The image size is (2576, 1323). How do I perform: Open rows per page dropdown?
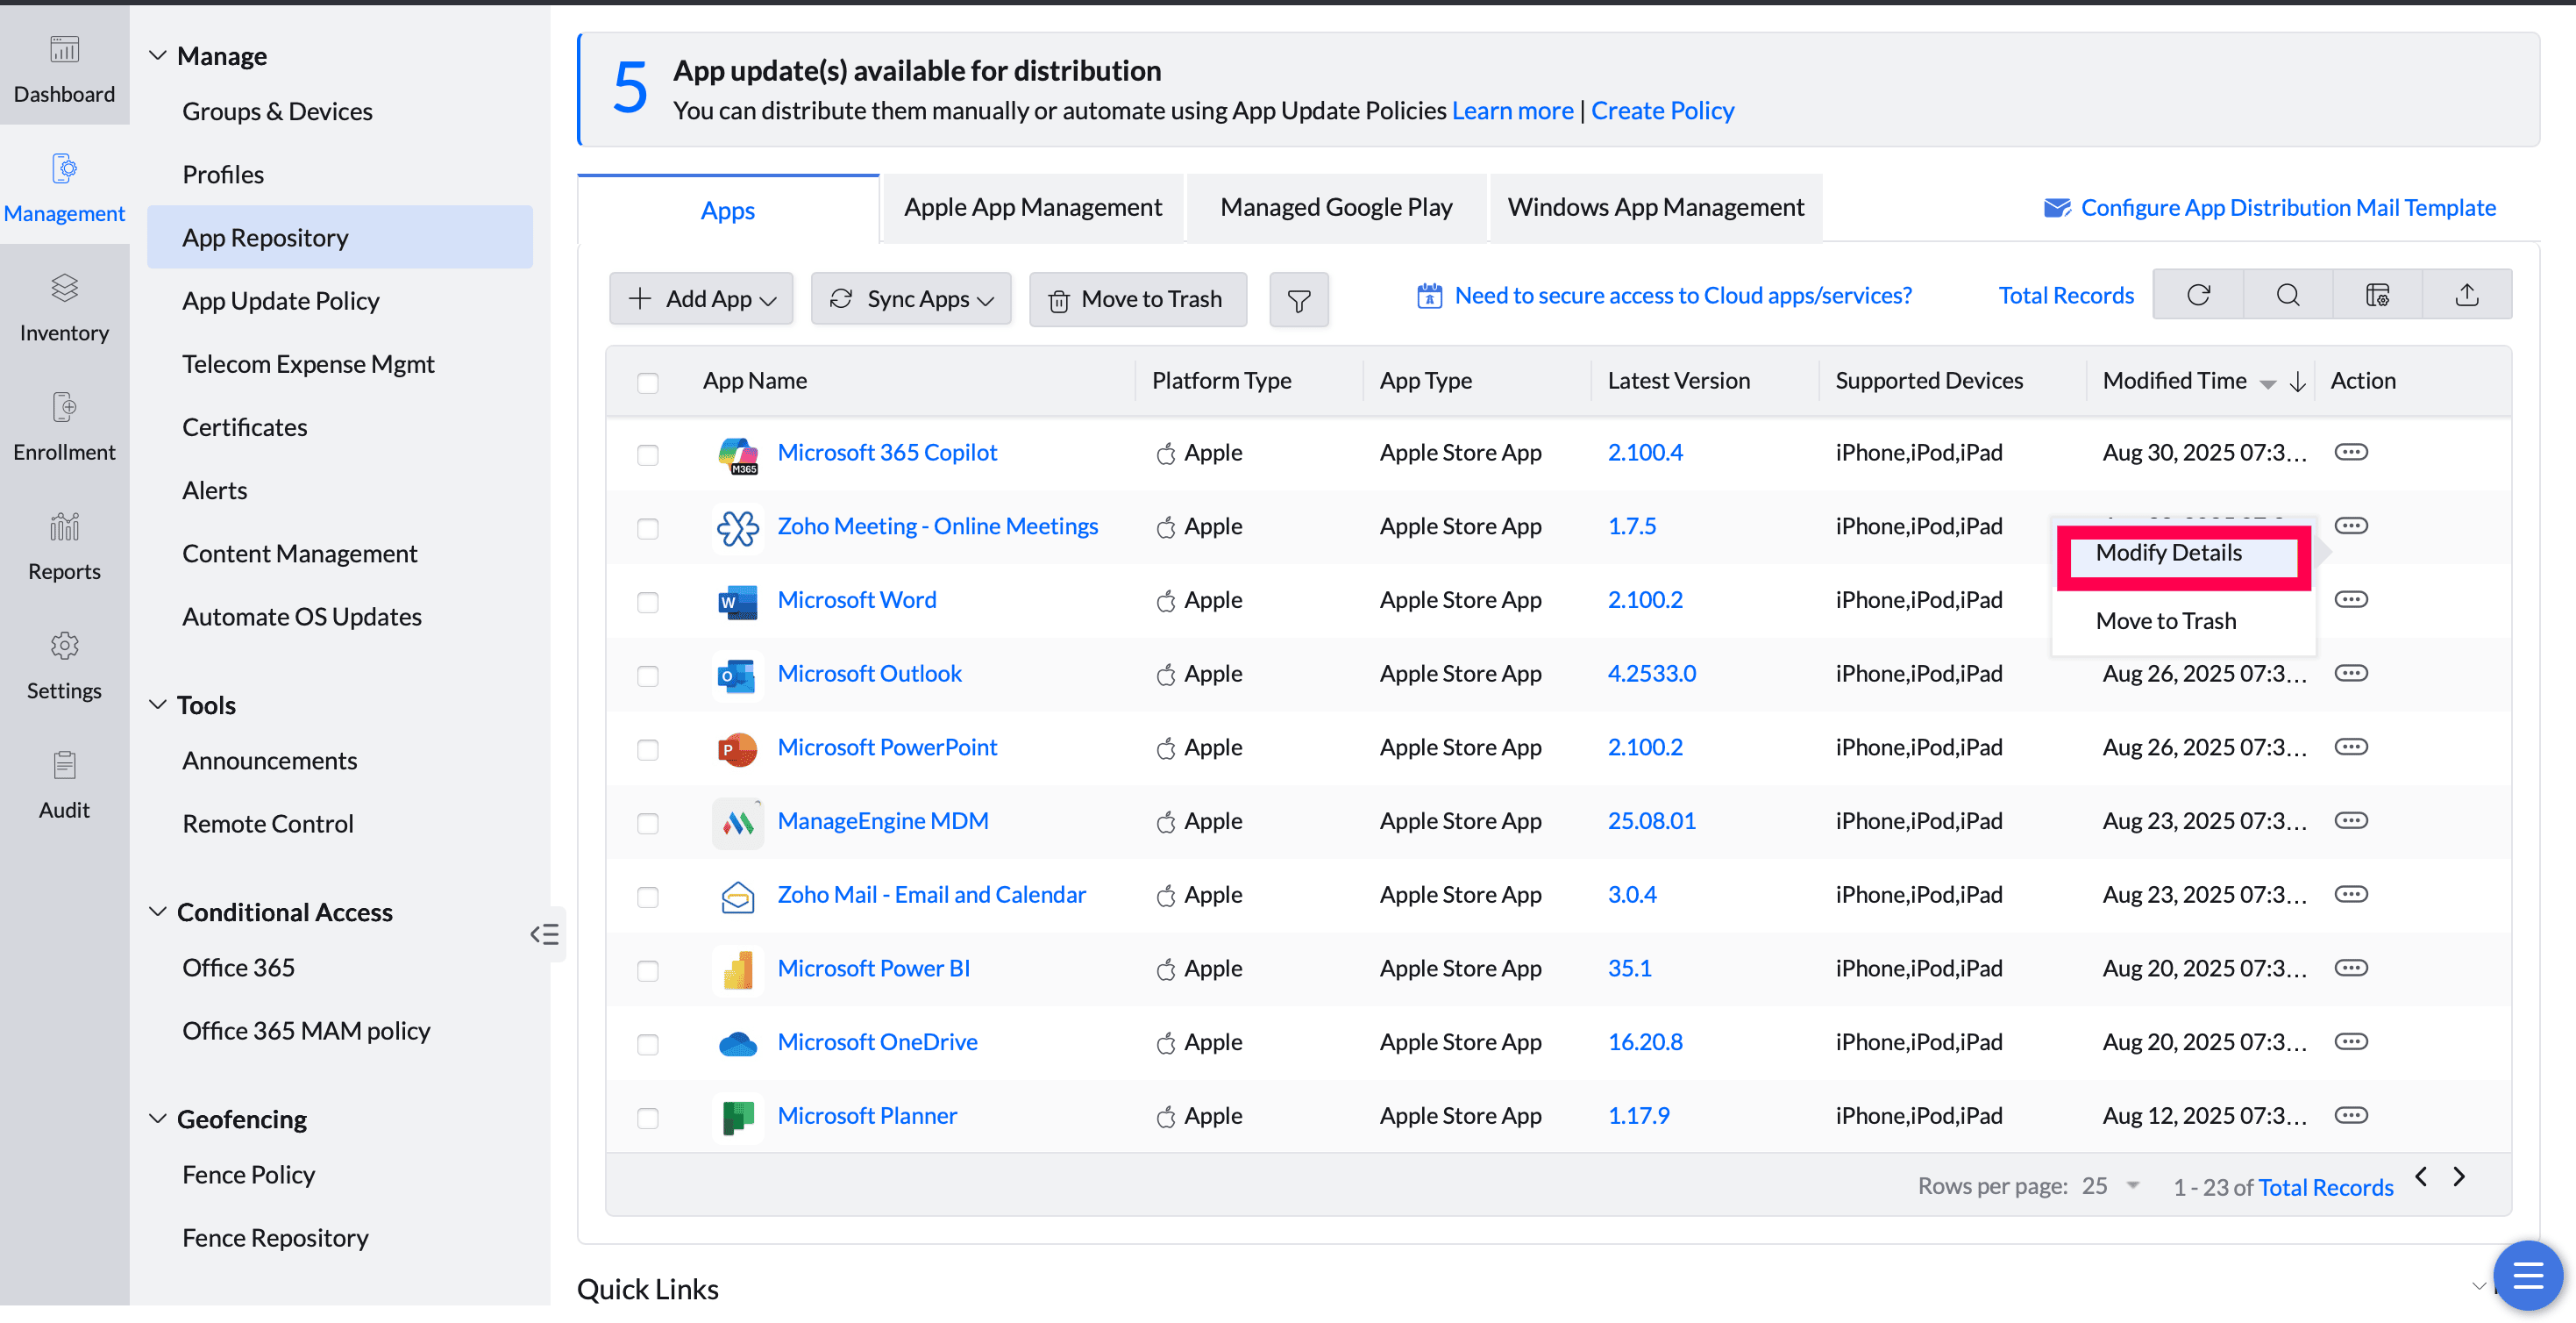[x=2110, y=1186]
